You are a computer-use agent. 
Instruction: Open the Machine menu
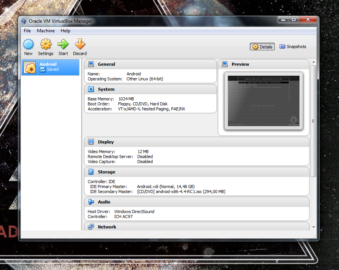(x=46, y=31)
